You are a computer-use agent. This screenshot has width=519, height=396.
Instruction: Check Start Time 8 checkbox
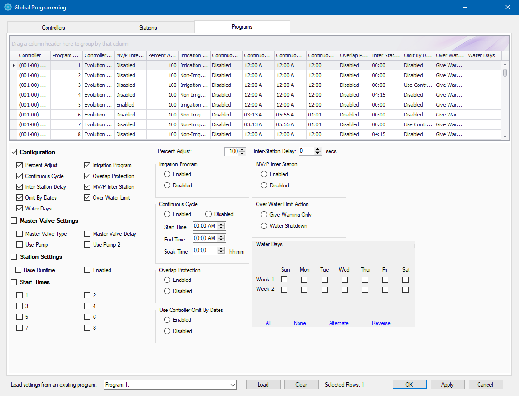pos(87,327)
